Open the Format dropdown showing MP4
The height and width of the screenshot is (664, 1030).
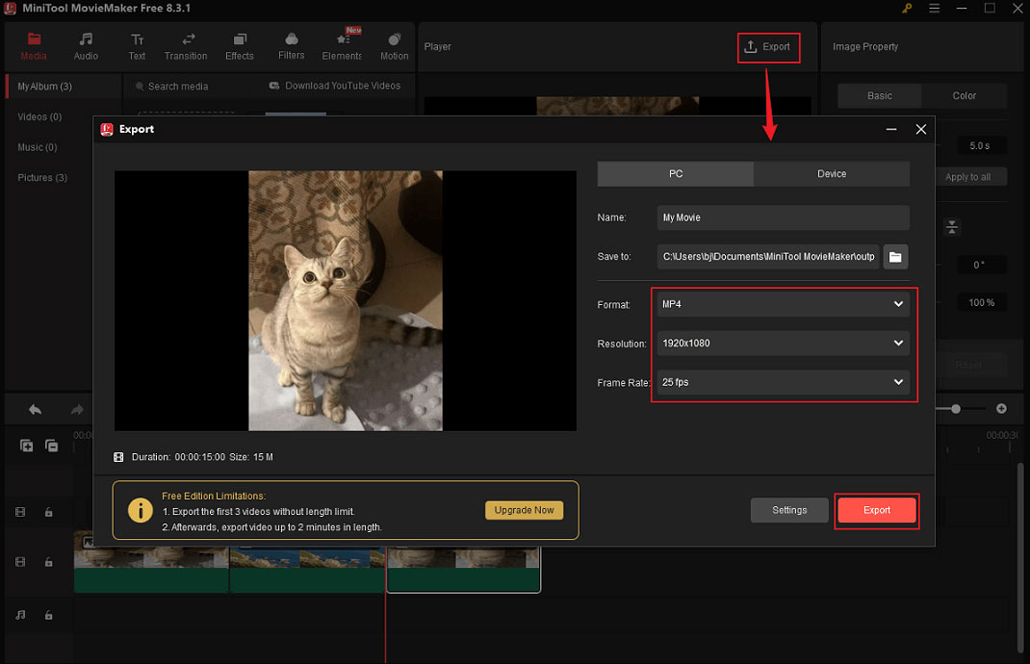coord(782,303)
